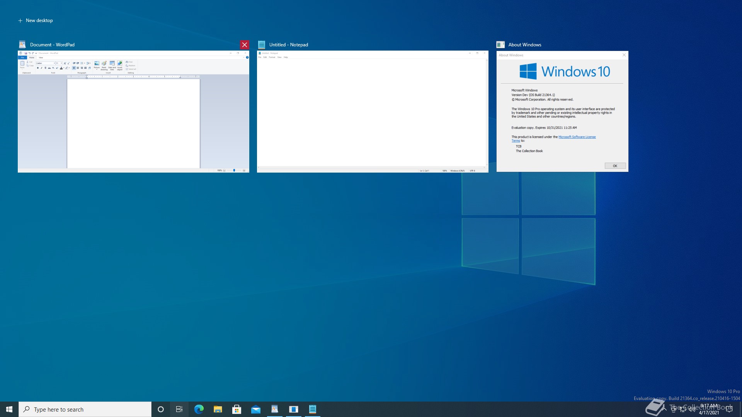Click the Insert object icon in WordPad
The height and width of the screenshot is (417, 742).
(x=119, y=63)
